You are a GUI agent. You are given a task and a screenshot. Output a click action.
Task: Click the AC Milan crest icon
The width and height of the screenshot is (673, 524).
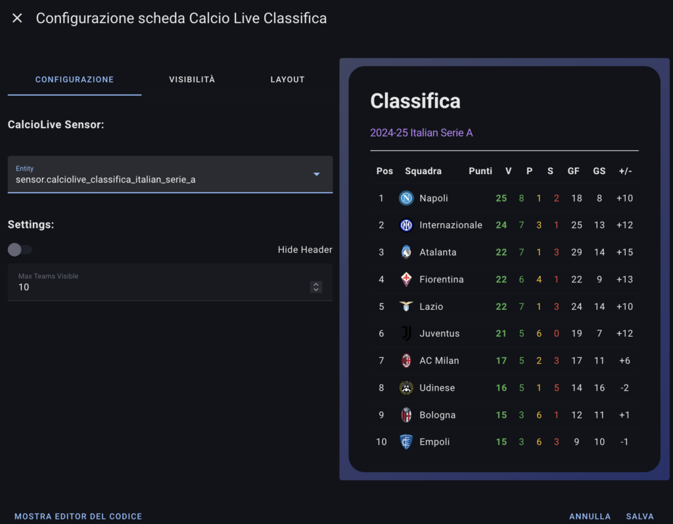(406, 360)
